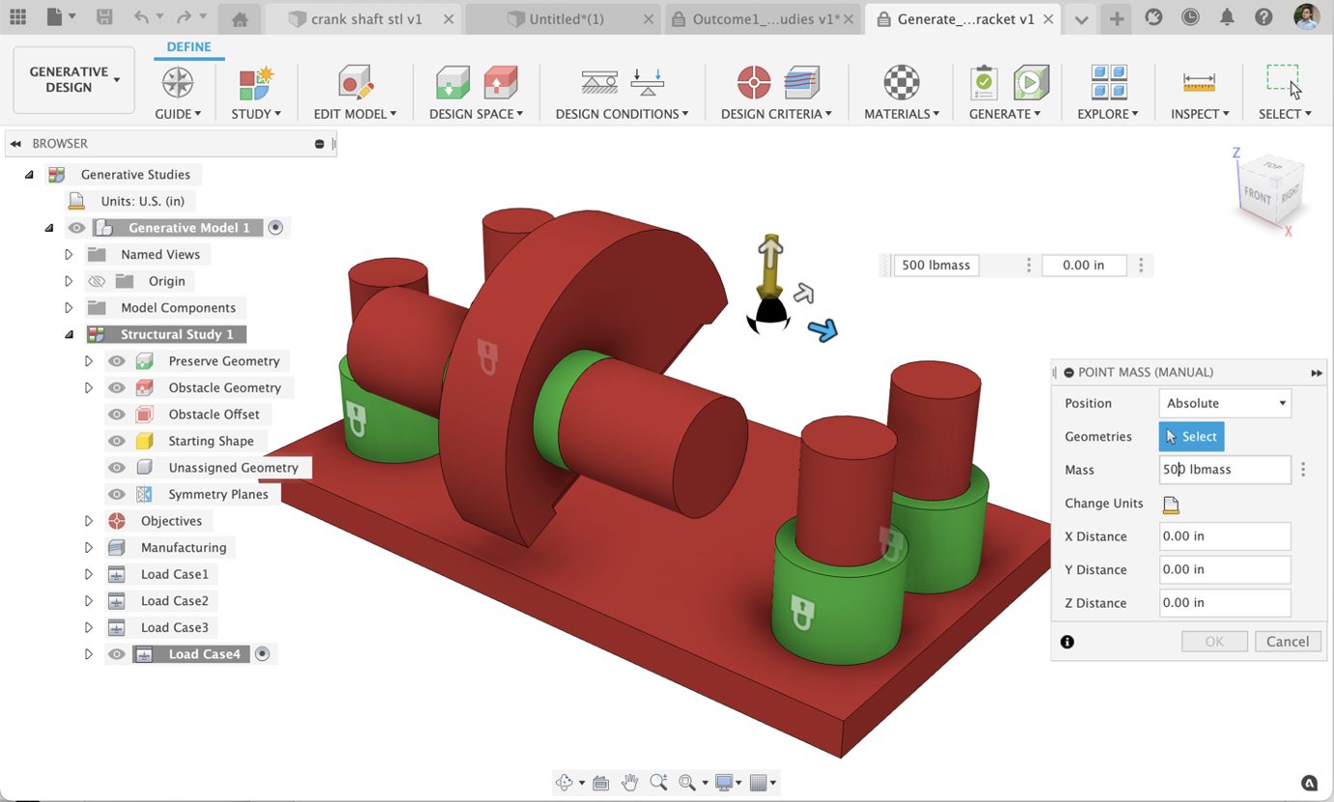Click the Select tool icon
The height and width of the screenshot is (802, 1334).
pos(1285,83)
